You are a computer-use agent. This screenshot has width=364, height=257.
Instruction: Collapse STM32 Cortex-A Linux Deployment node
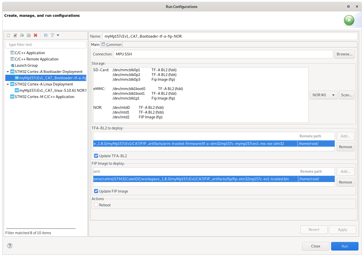[x=8, y=84]
